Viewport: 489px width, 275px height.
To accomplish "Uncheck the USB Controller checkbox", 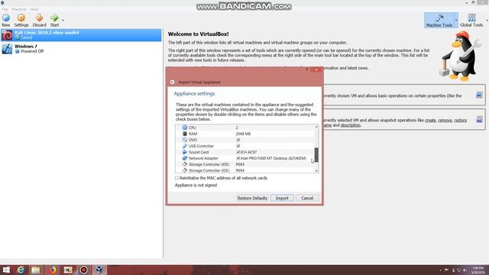I will [x=238, y=146].
